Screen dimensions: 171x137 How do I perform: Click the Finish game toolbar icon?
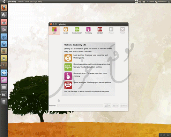click(x=122, y=30)
